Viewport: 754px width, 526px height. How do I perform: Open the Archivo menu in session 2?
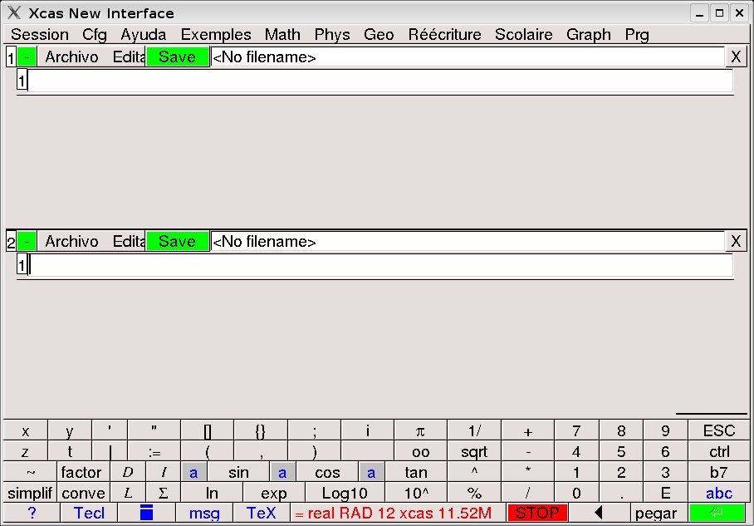coord(71,241)
